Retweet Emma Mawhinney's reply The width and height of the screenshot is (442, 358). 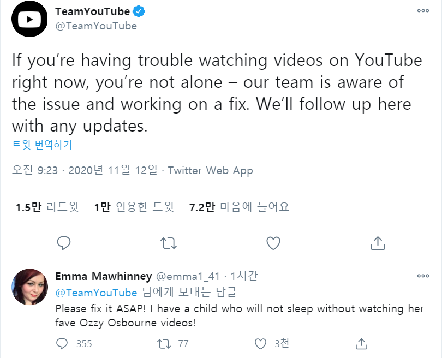click(x=163, y=344)
